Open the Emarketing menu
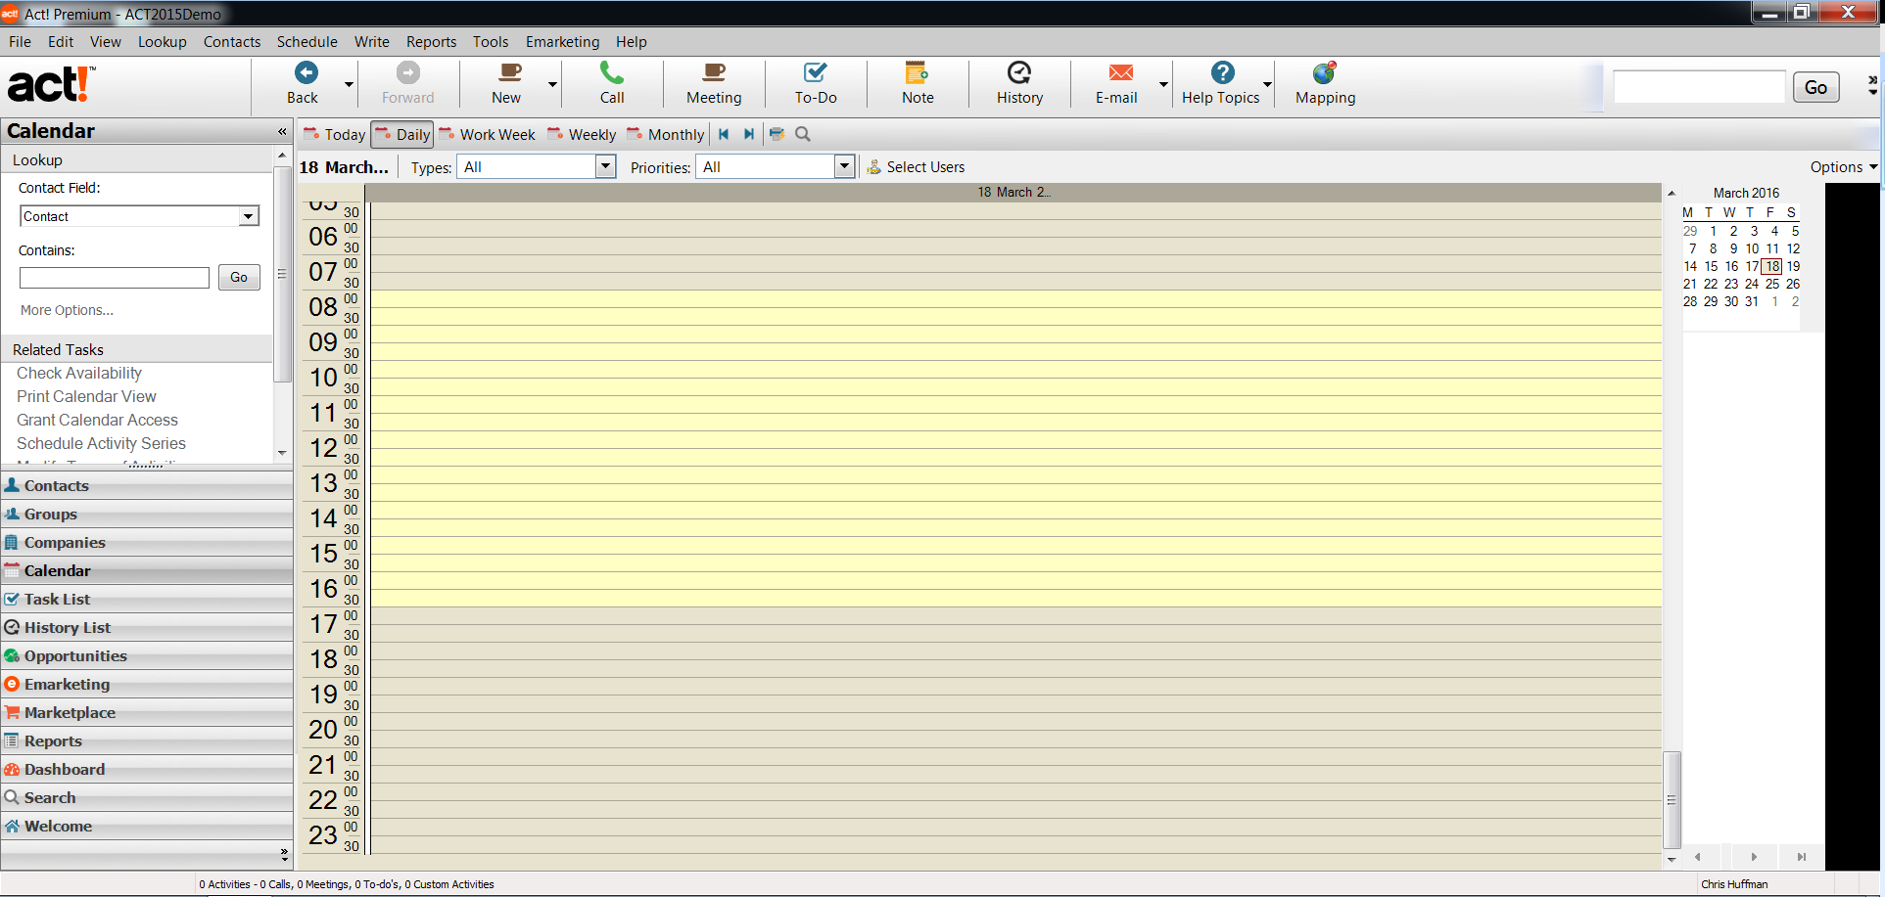Image resolution: width=1885 pixels, height=897 pixels. point(562,41)
